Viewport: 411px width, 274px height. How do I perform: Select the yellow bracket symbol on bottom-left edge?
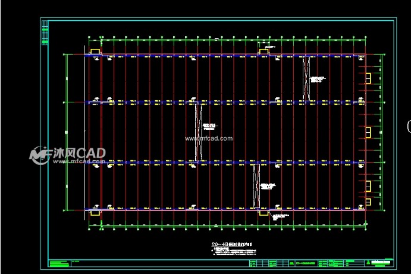(95, 211)
